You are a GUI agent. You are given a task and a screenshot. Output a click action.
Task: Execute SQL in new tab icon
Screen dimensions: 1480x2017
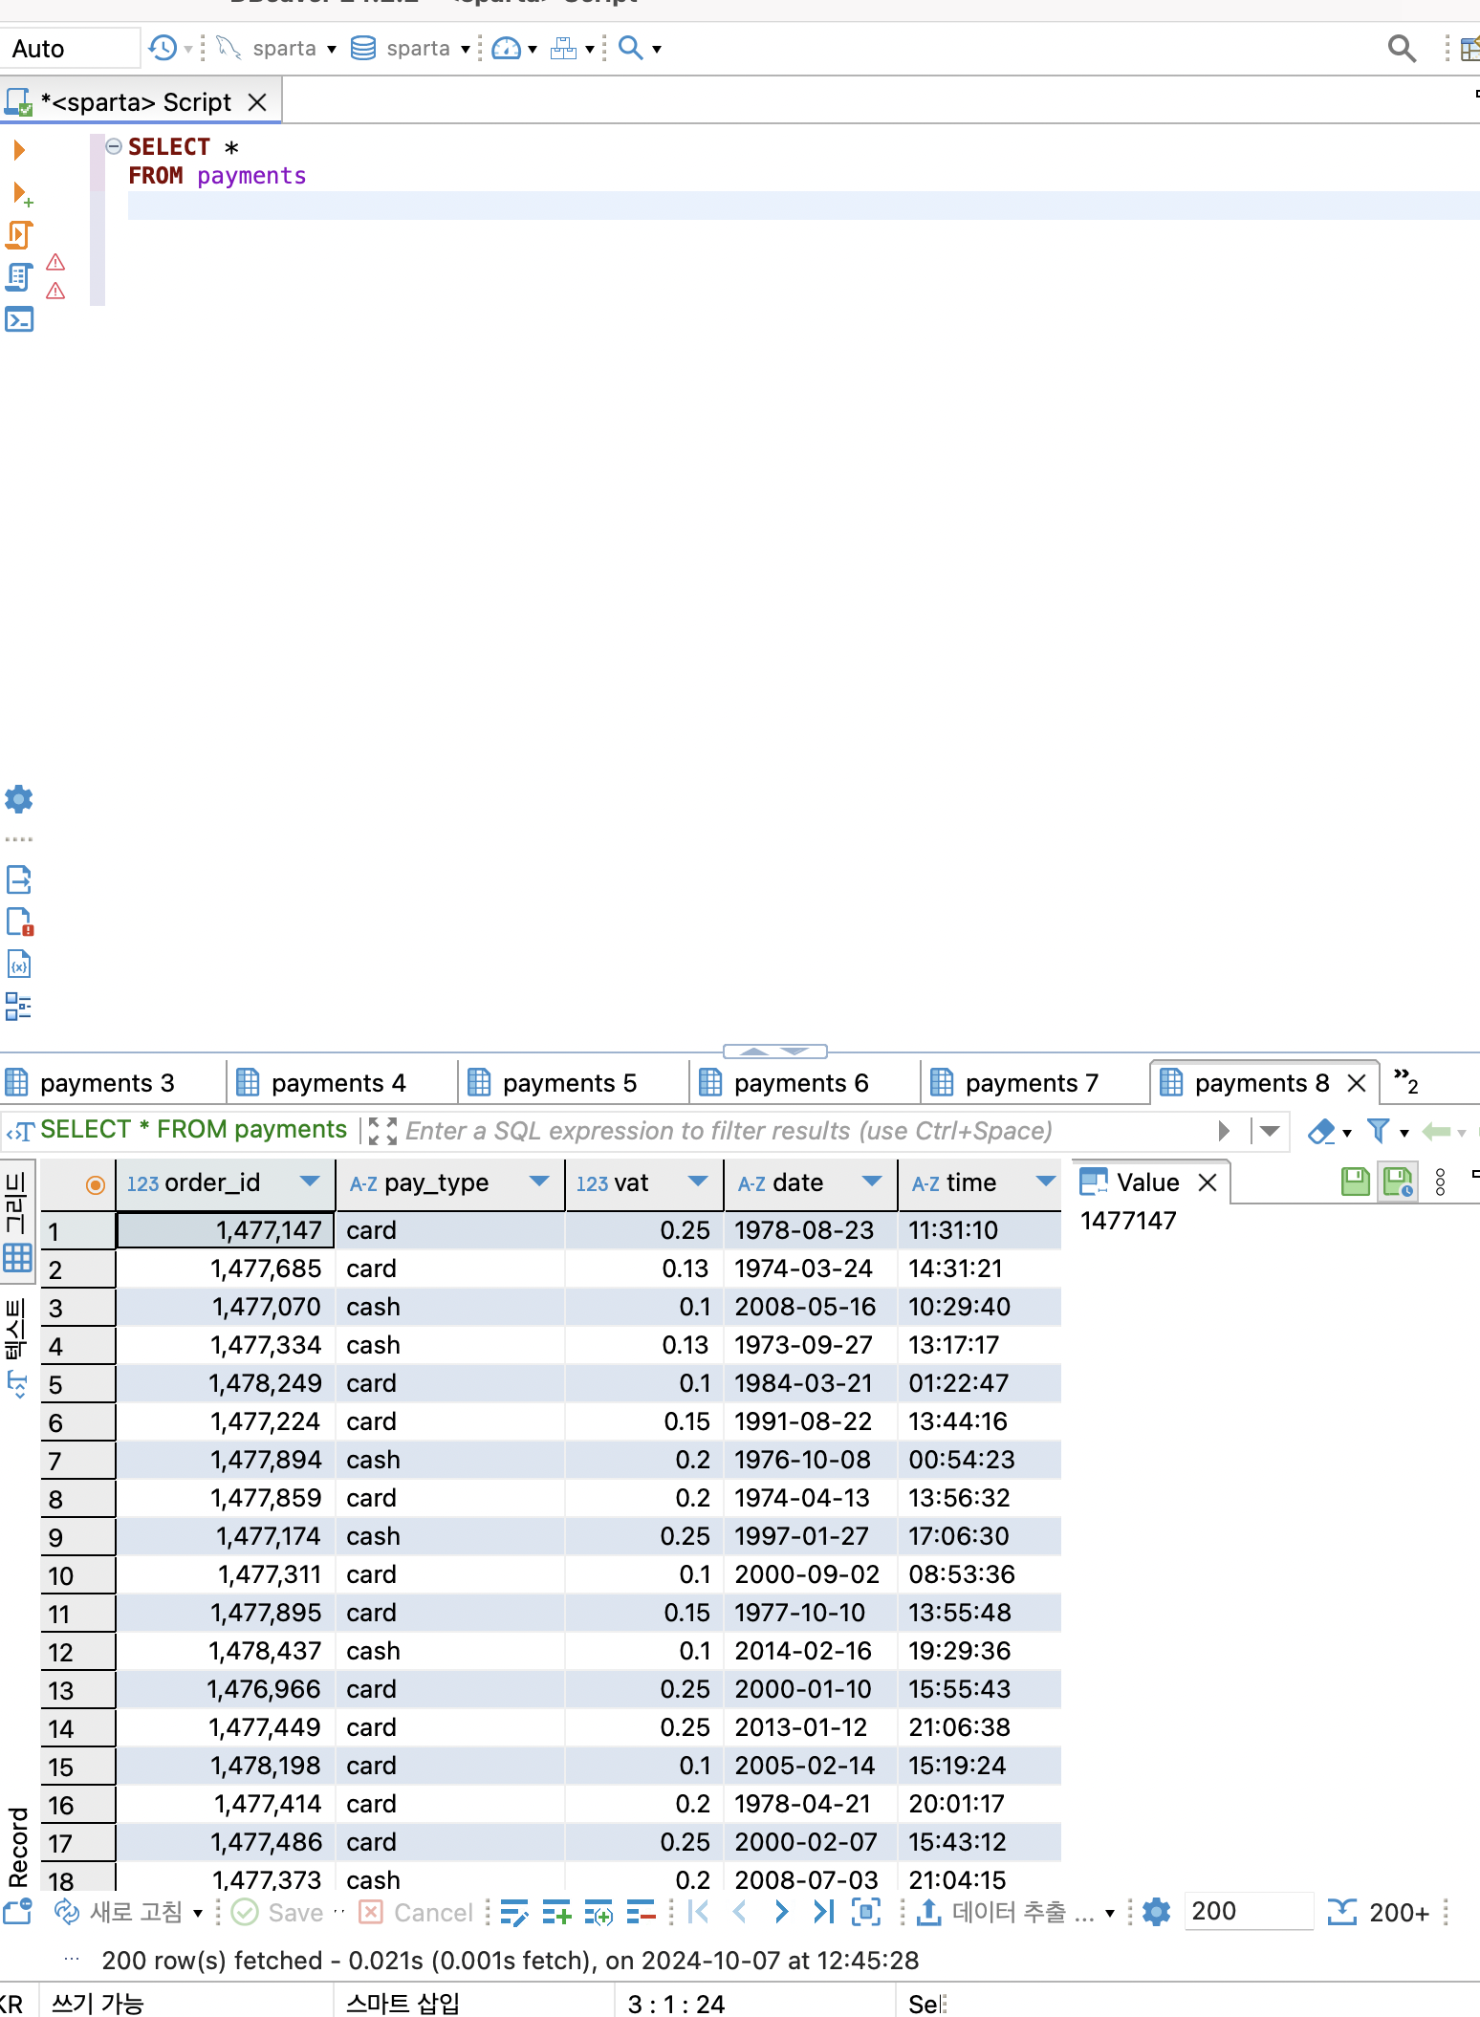pos(21,193)
